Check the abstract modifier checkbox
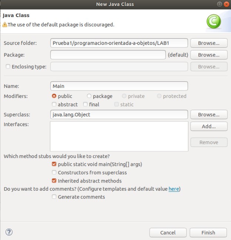 tap(54, 105)
